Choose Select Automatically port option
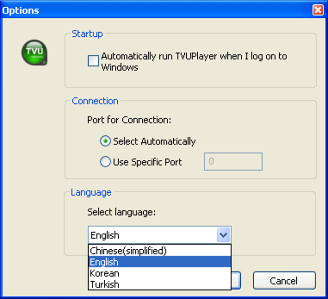The width and height of the screenshot is (328, 299). tap(105, 141)
